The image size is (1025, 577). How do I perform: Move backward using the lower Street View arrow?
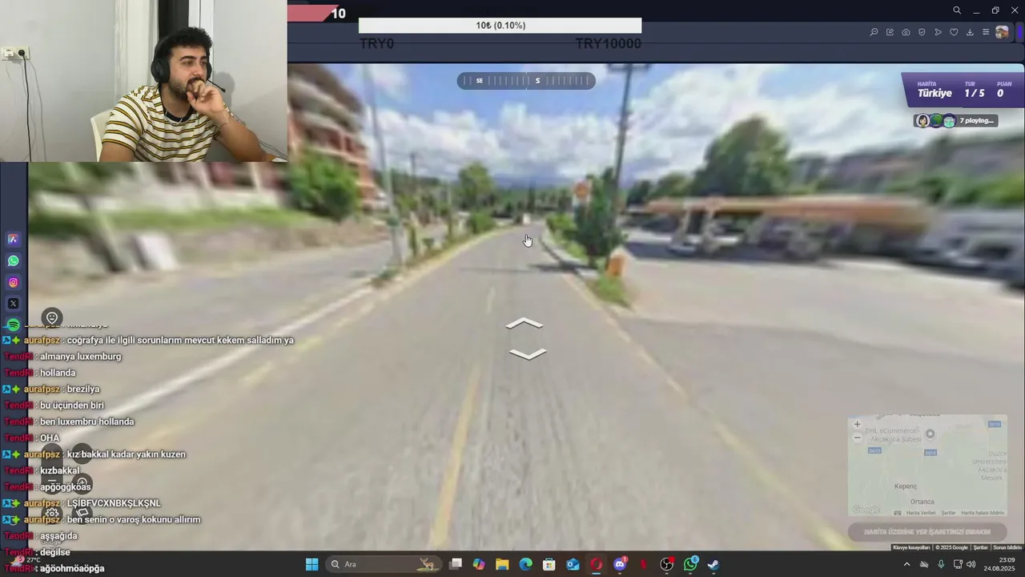[527, 354]
